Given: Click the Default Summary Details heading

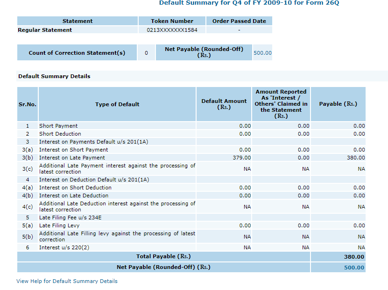Looking at the screenshot, I should point(54,76).
